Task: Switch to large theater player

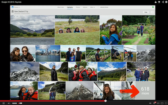Action: pyautogui.click(x=162, y=103)
